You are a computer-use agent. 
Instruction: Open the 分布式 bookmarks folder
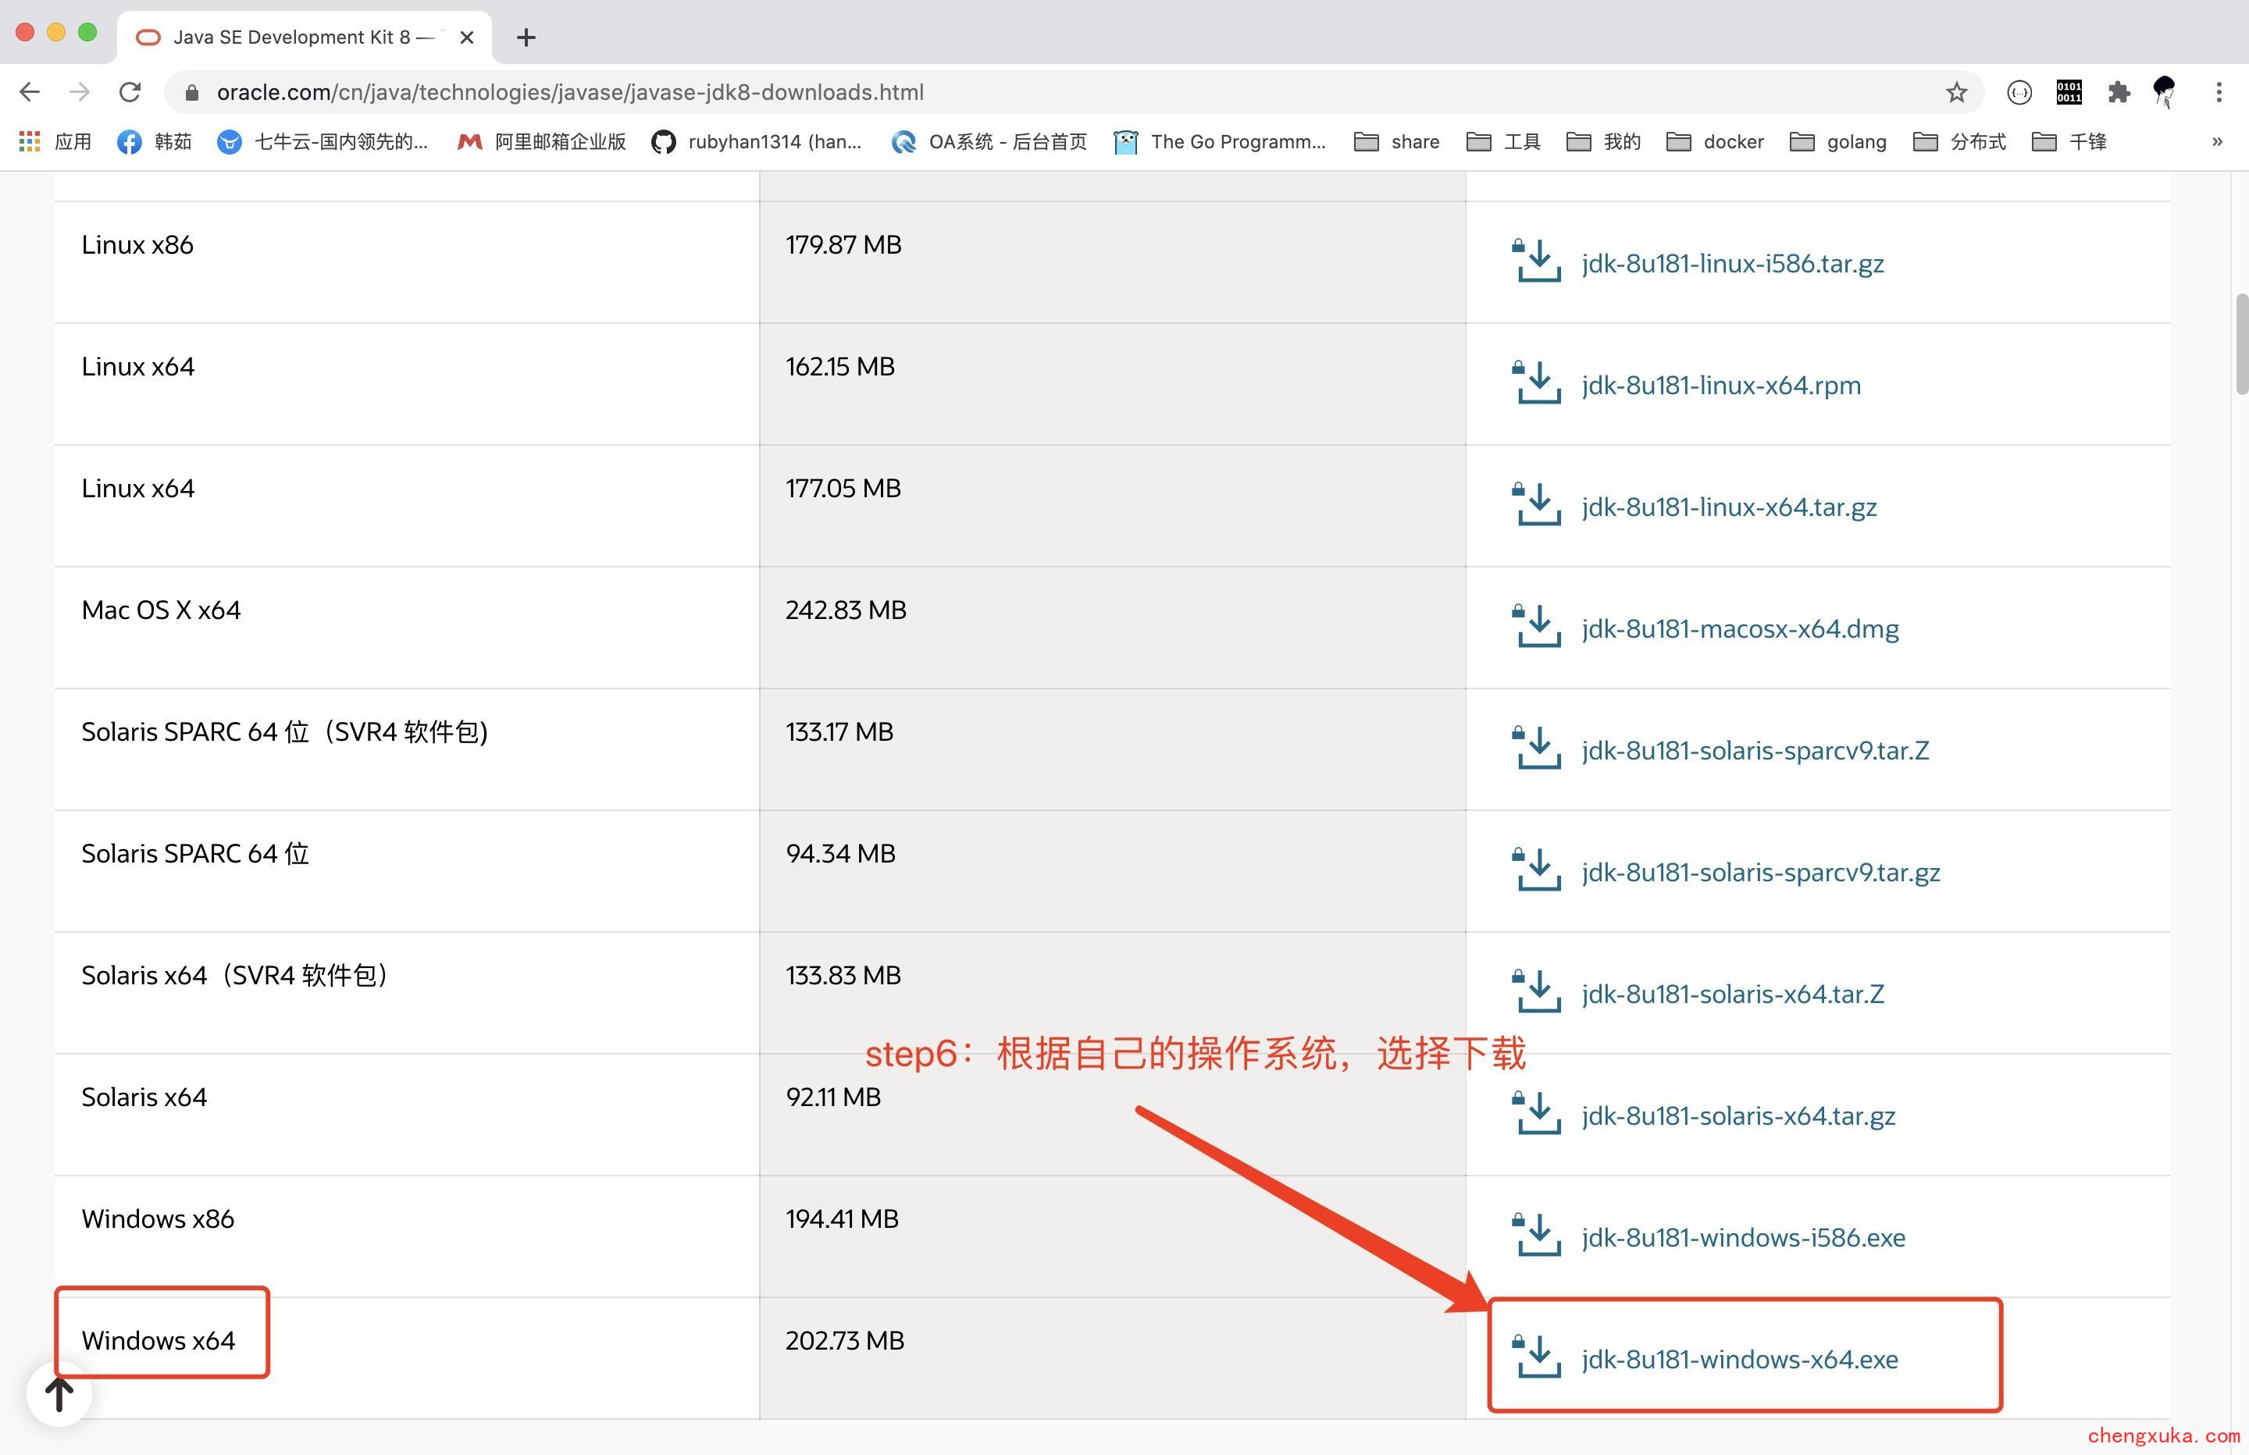(1959, 142)
